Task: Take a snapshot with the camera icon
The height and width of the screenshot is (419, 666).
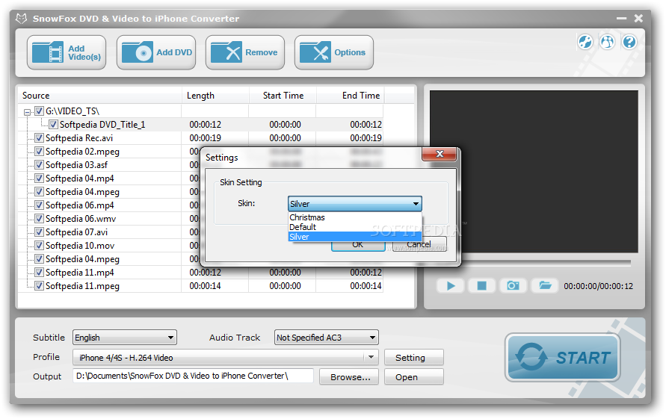Action: [x=513, y=286]
